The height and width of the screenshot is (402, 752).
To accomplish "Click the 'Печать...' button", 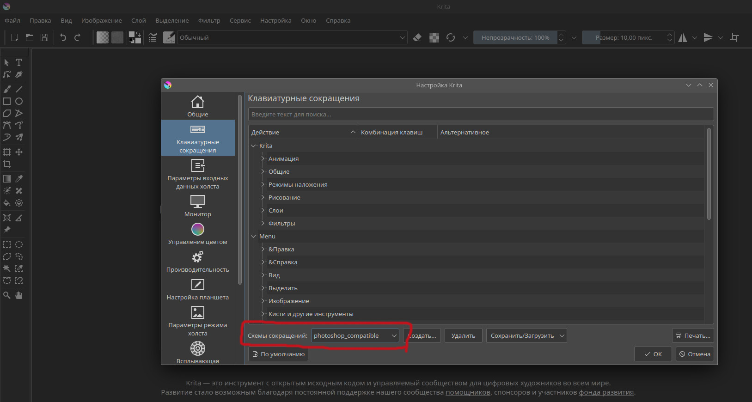I will pos(693,335).
